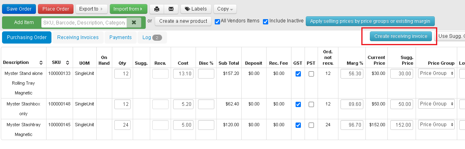Click Myster Stashbox only description

pyautogui.click(x=23, y=109)
